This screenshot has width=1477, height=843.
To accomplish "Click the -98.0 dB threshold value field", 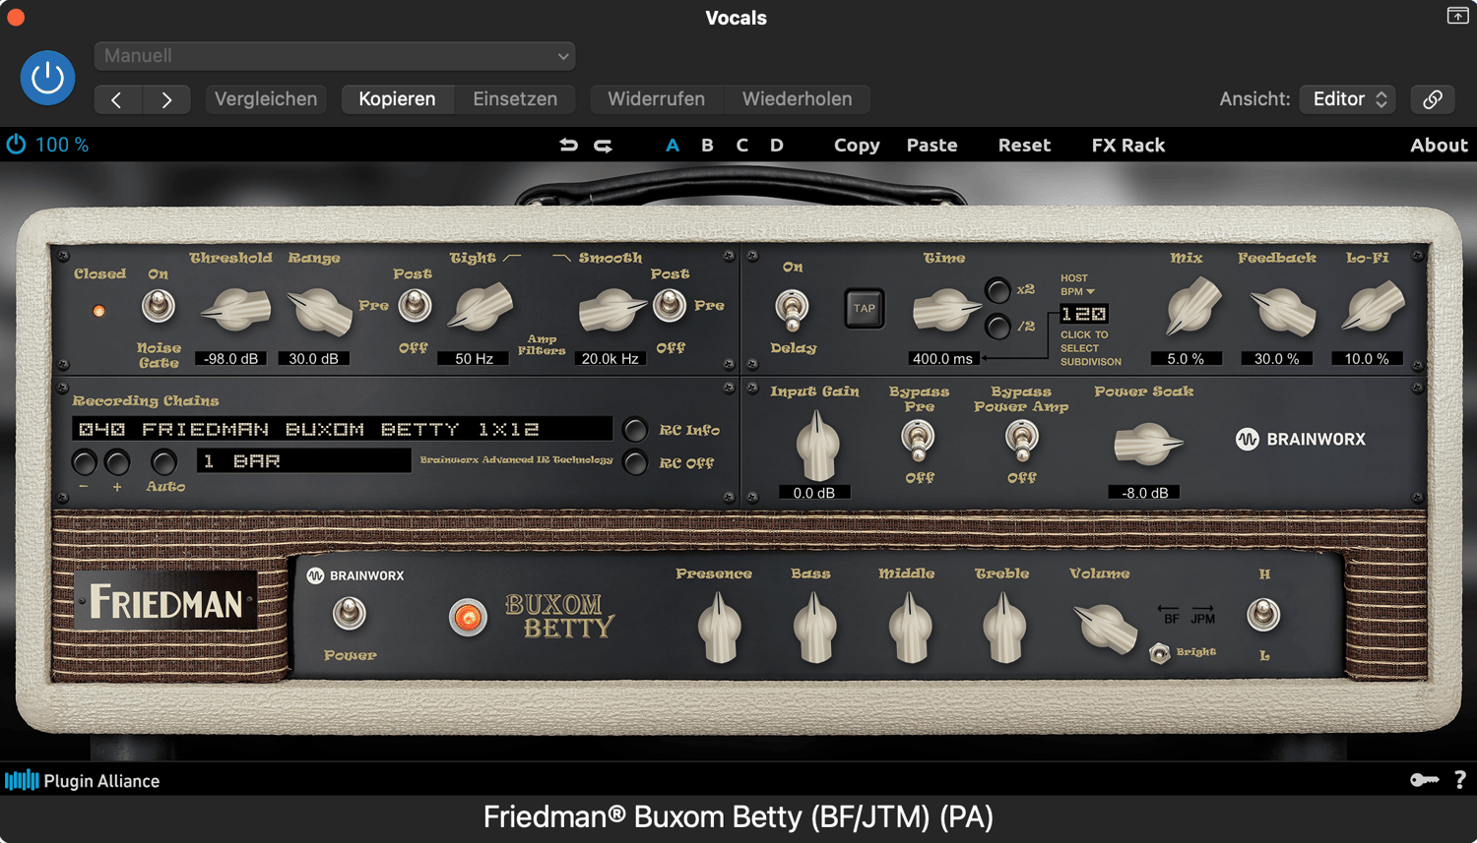I will (x=230, y=359).
